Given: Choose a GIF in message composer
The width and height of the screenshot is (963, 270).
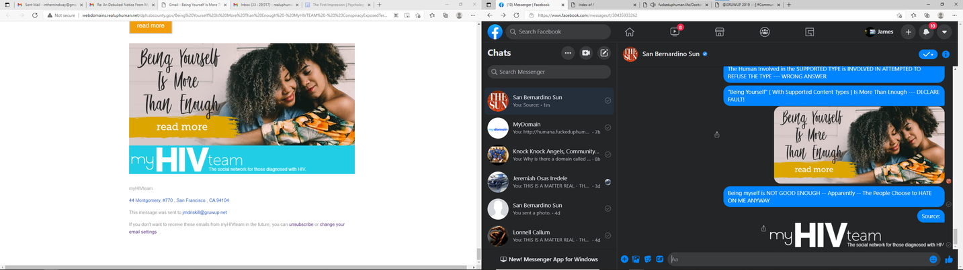Looking at the screenshot, I should tap(660, 259).
